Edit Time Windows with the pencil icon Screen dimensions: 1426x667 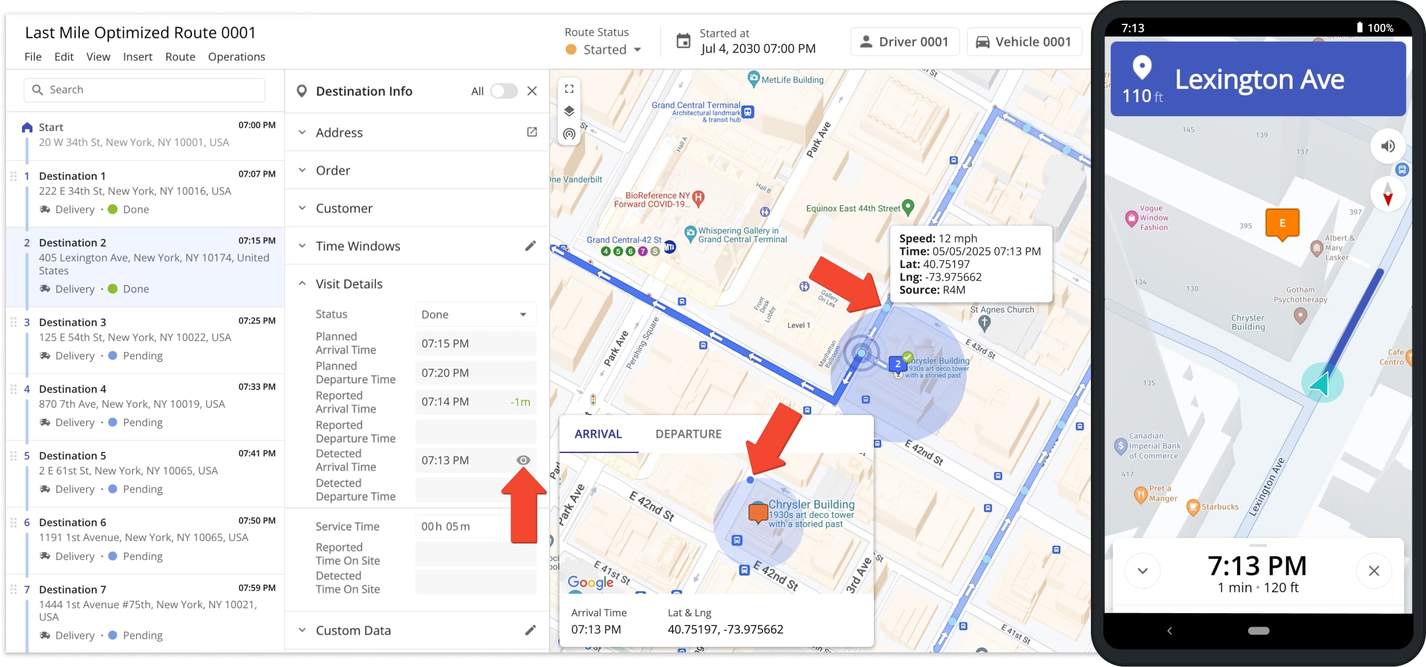click(530, 246)
